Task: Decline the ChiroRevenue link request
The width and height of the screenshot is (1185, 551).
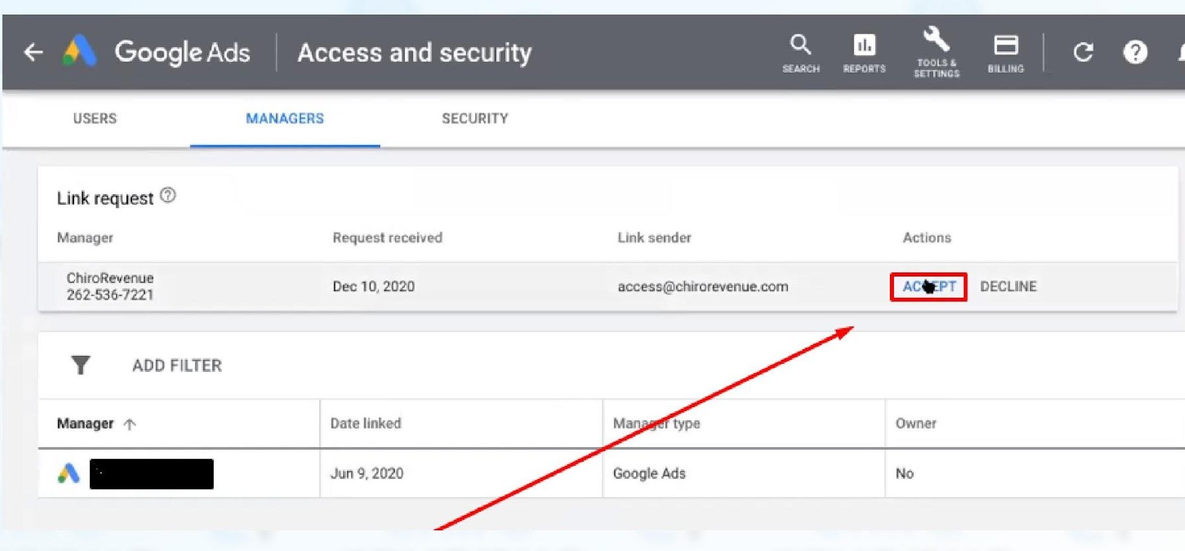Action: [1008, 286]
